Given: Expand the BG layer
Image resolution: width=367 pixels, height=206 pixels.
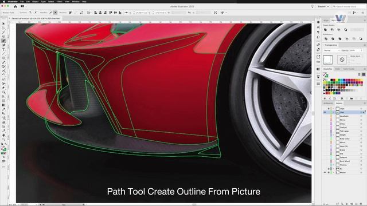Looking at the screenshot, I should [334, 169].
